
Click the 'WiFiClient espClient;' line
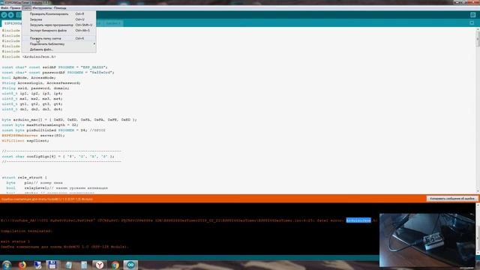[25, 141]
